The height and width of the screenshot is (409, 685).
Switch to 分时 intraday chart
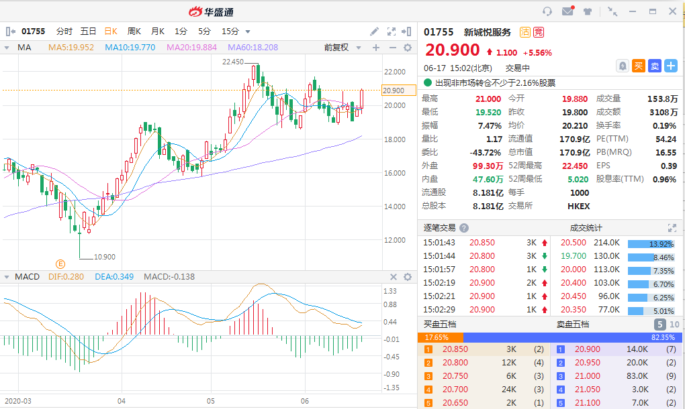coord(64,32)
